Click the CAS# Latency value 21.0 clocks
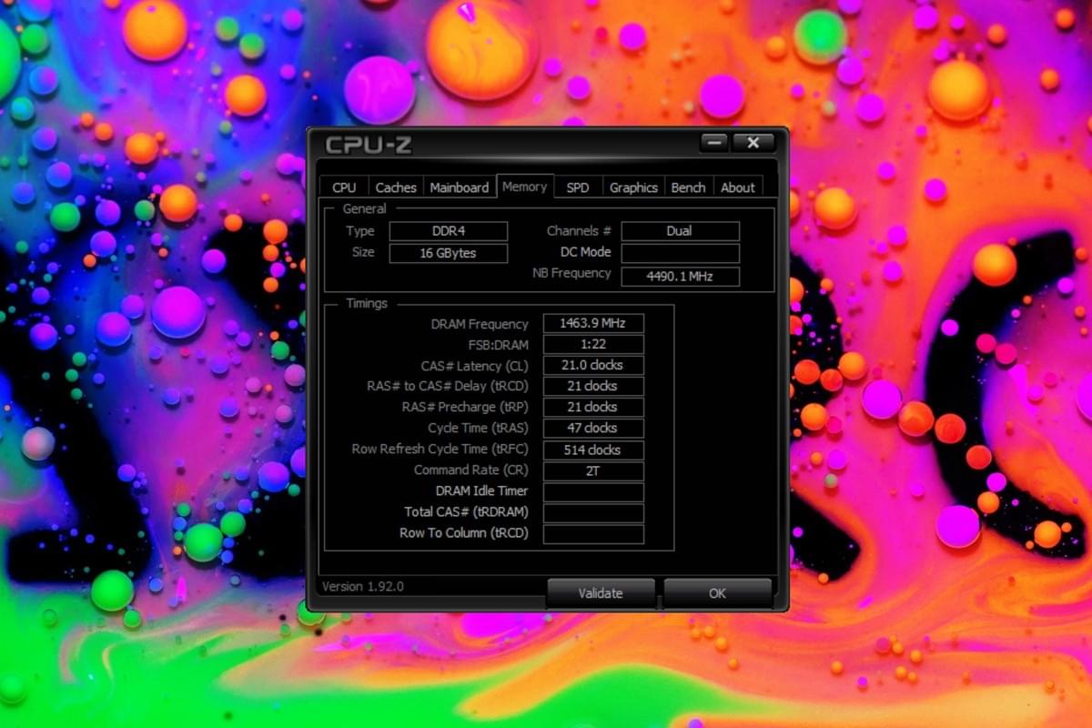1092x728 pixels. pos(593,365)
